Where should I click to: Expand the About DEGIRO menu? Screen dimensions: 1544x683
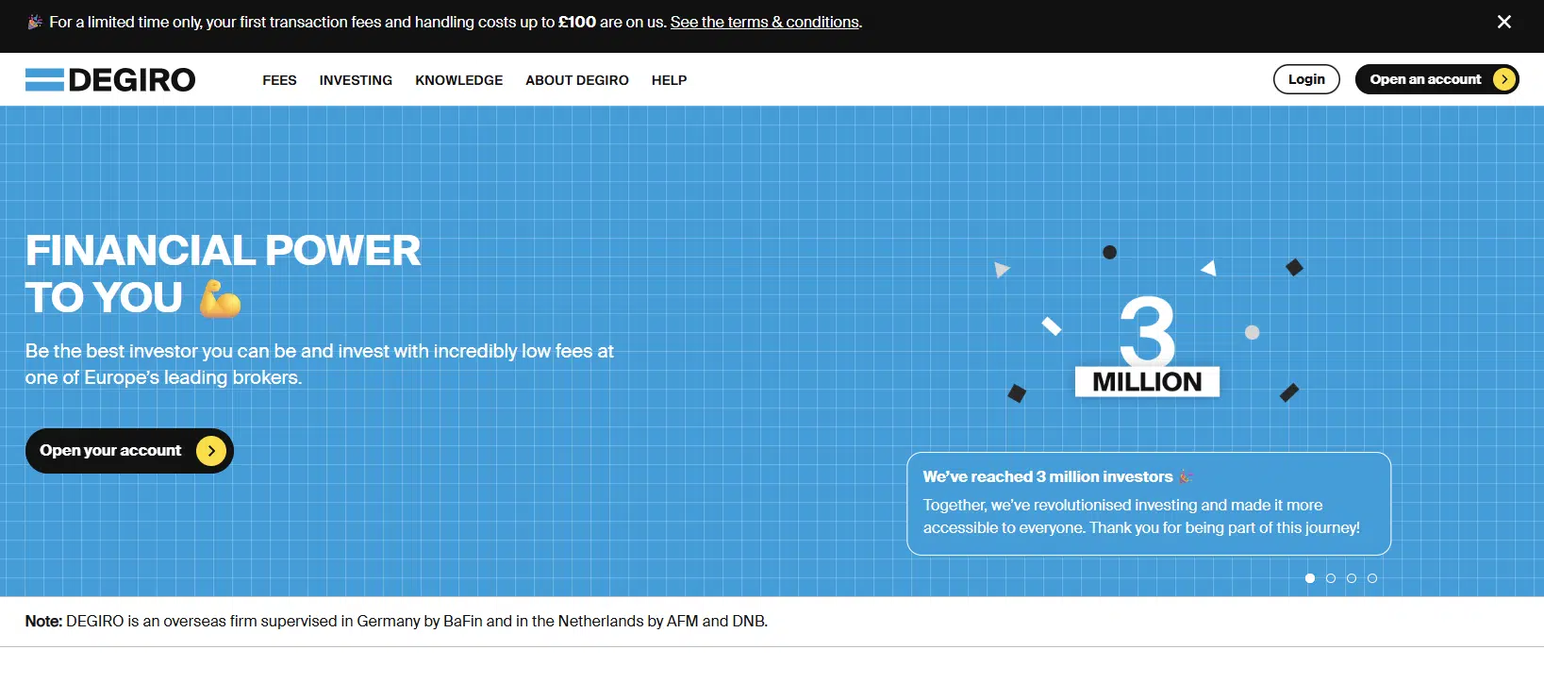576,80
